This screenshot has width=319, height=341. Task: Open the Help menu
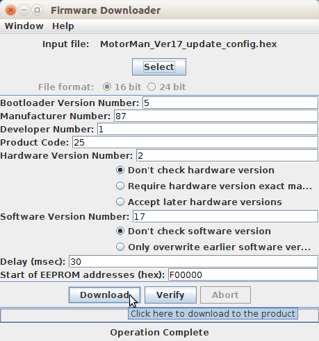pos(63,26)
